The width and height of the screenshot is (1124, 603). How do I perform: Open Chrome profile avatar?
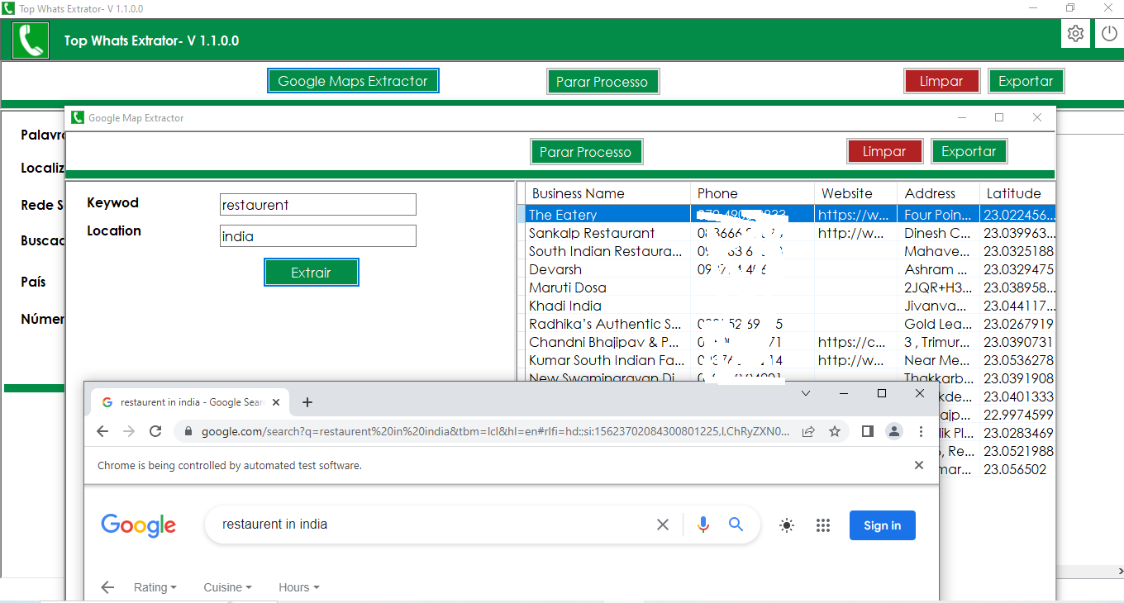point(894,431)
